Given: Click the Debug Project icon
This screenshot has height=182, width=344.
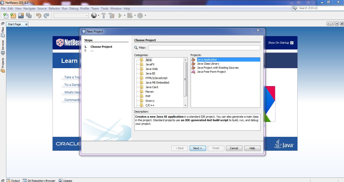Looking at the screenshot, I should [x=130, y=16].
